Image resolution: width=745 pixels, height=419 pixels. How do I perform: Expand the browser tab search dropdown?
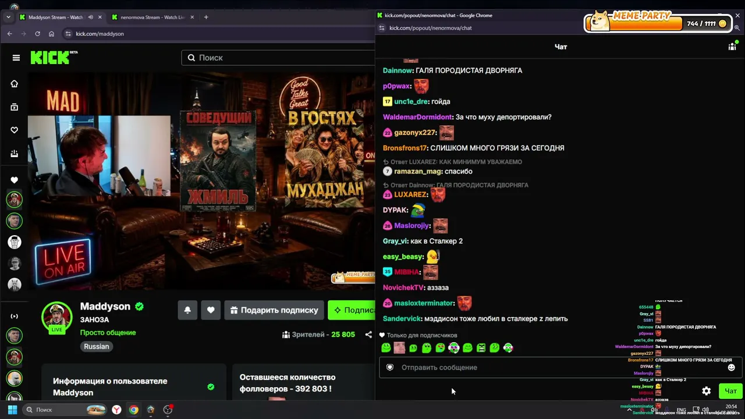tap(8, 17)
